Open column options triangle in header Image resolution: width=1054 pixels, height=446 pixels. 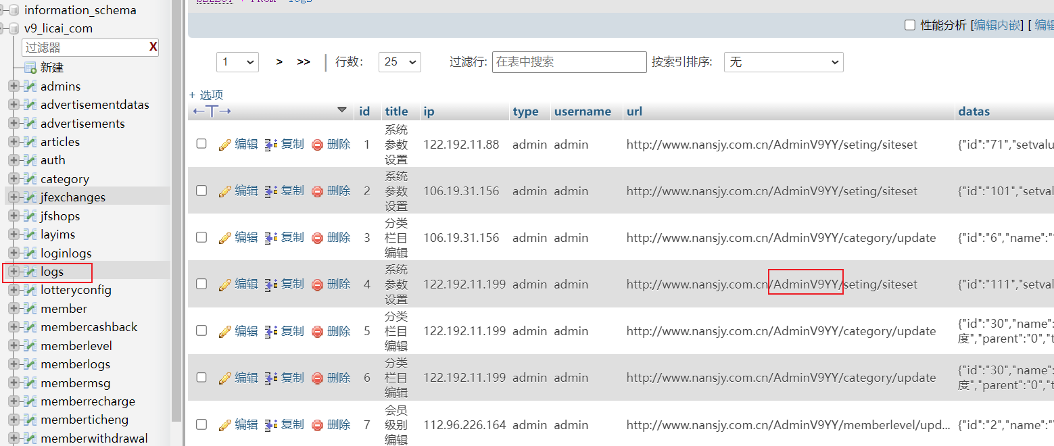(342, 110)
